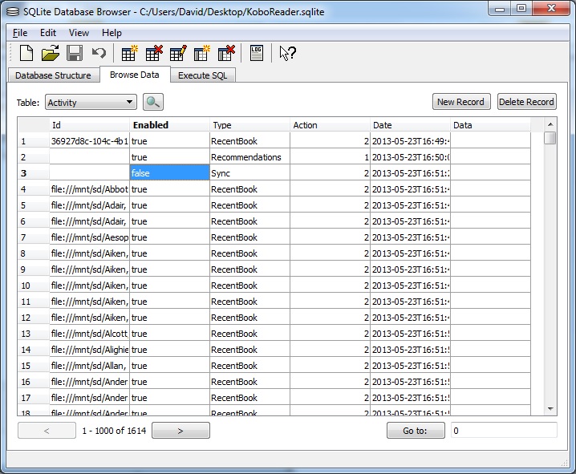Viewport: 576px width, 474px height.
Task: Click the New Record button
Action: (461, 102)
